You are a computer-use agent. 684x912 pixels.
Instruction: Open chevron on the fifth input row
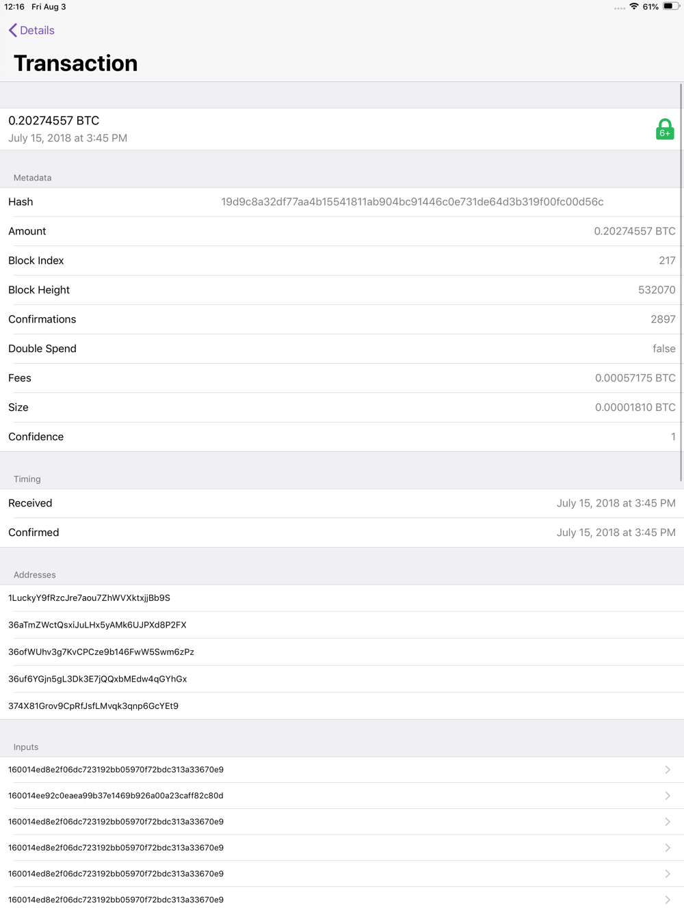point(668,874)
